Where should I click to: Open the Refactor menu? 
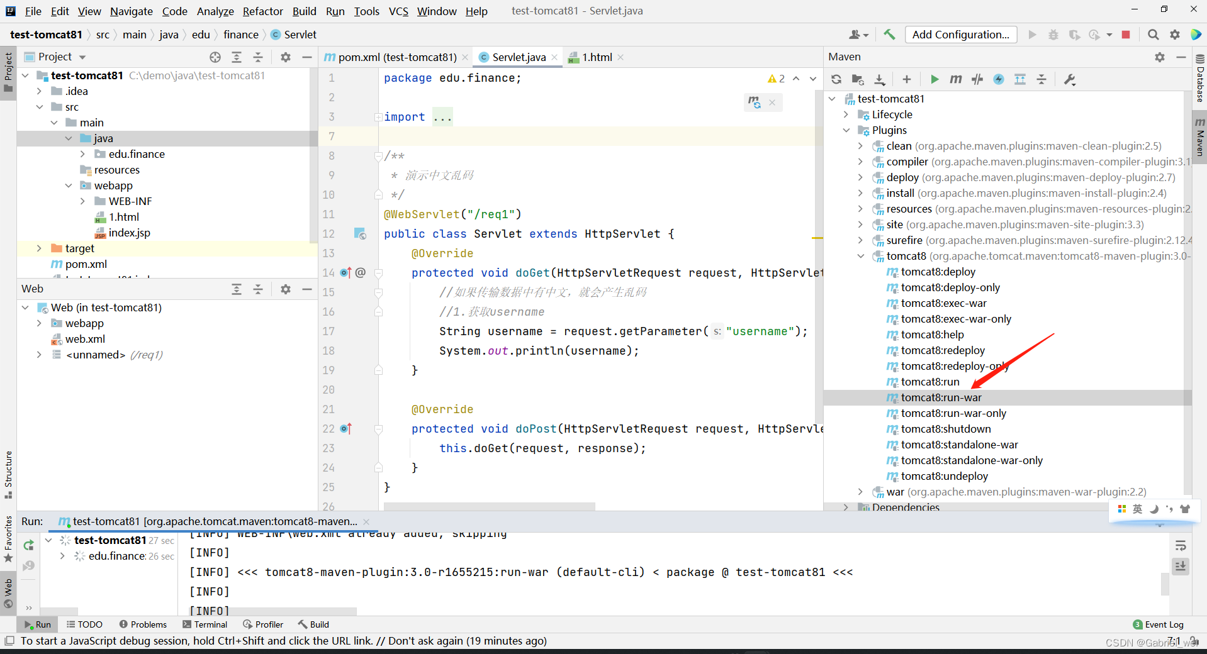263,11
